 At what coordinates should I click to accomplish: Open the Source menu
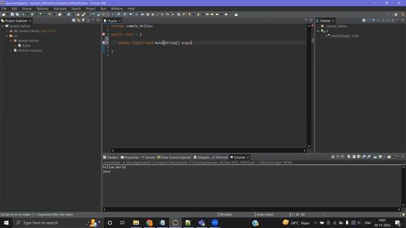[x=27, y=8]
